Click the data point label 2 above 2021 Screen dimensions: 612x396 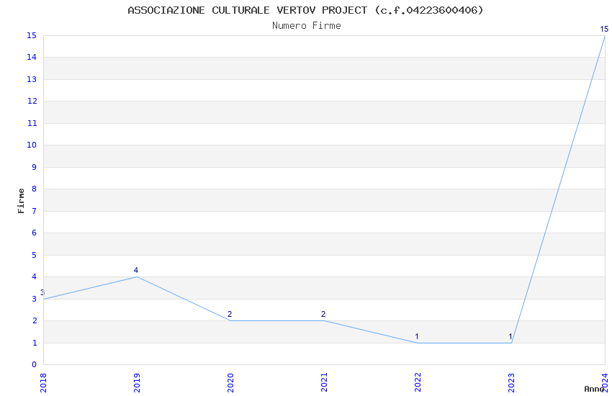point(323,314)
